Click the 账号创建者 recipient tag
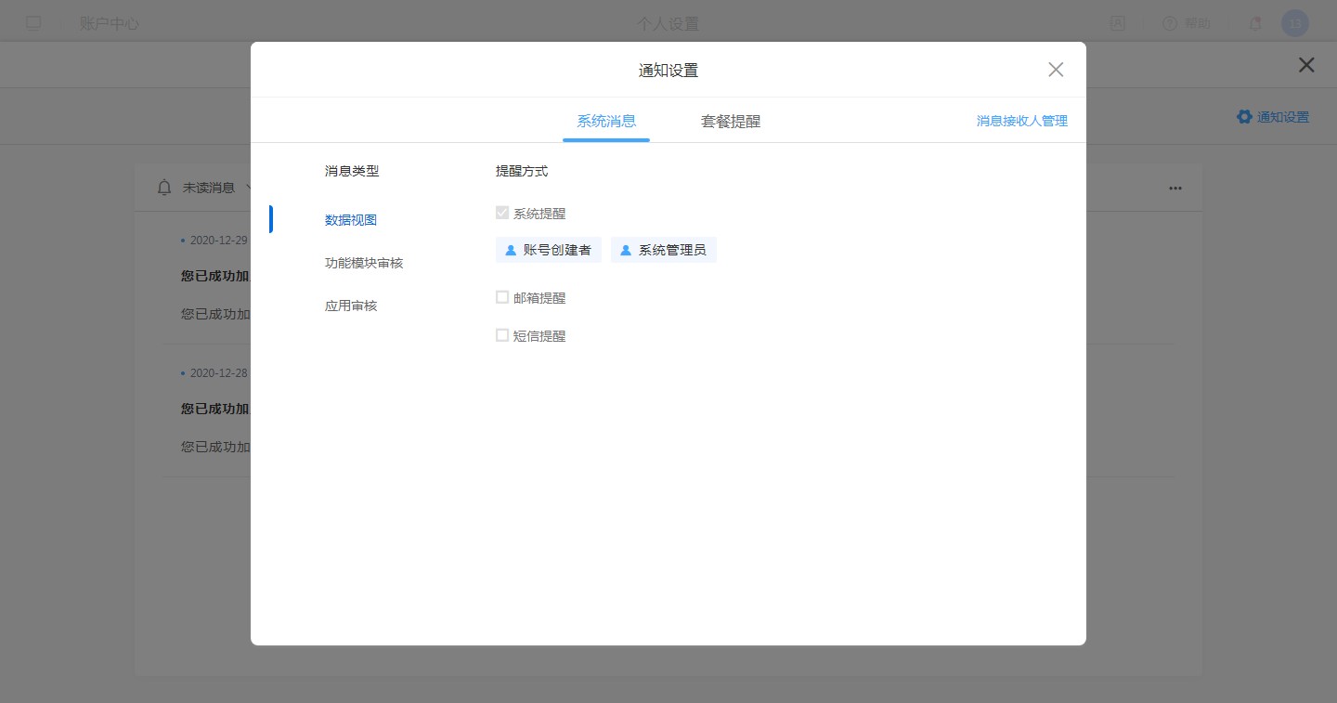Image resolution: width=1337 pixels, height=703 pixels. [549, 250]
